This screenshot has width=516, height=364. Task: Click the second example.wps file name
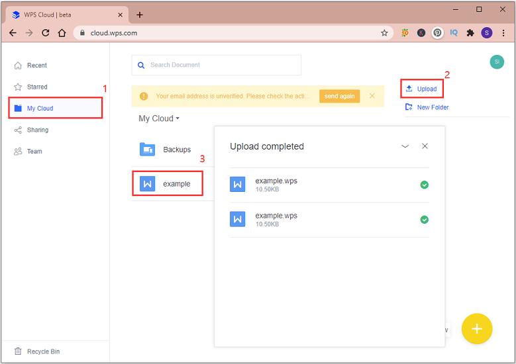276,216
